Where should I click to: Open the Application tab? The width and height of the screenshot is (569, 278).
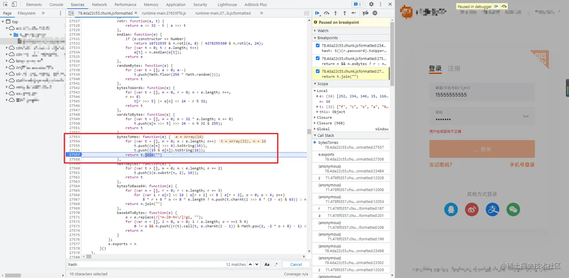tap(176, 5)
